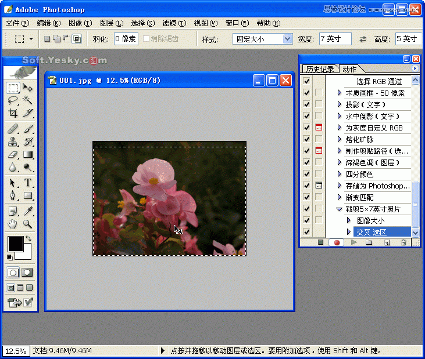Screen dimensions: 425x359
Task: Select the Path Selection tool
Action: pos(13,183)
